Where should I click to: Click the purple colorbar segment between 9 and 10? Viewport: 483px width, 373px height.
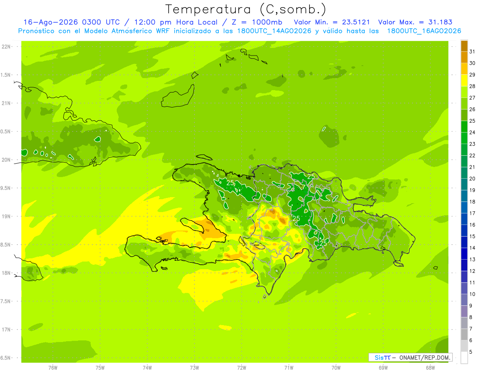464,300
